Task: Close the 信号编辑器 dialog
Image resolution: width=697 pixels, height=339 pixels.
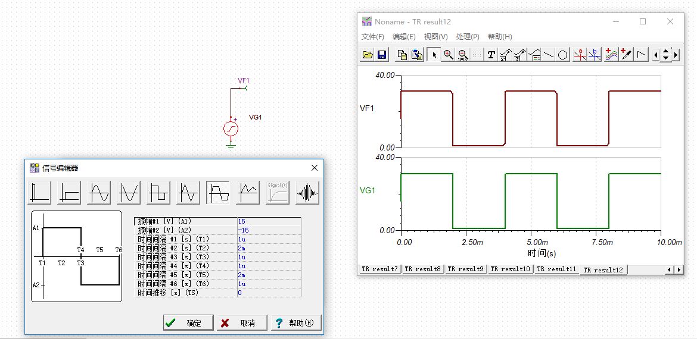Action: [315, 168]
